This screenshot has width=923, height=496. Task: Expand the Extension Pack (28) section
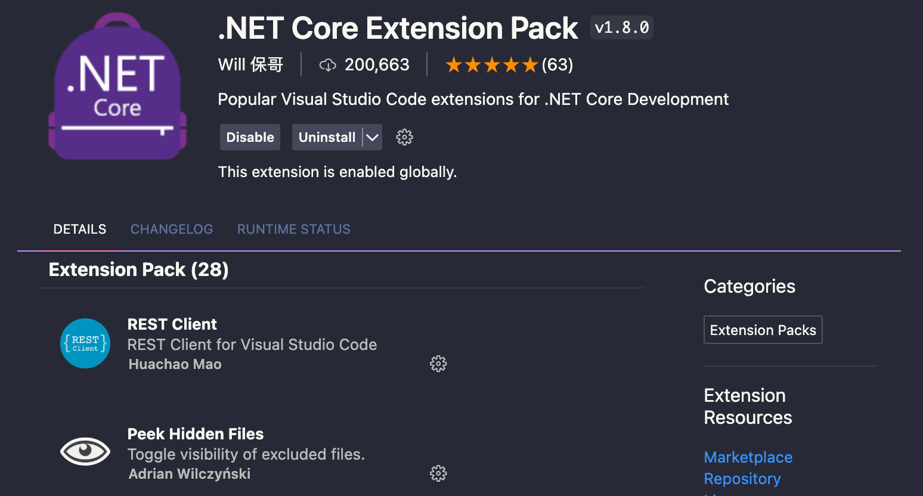(x=138, y=269)
